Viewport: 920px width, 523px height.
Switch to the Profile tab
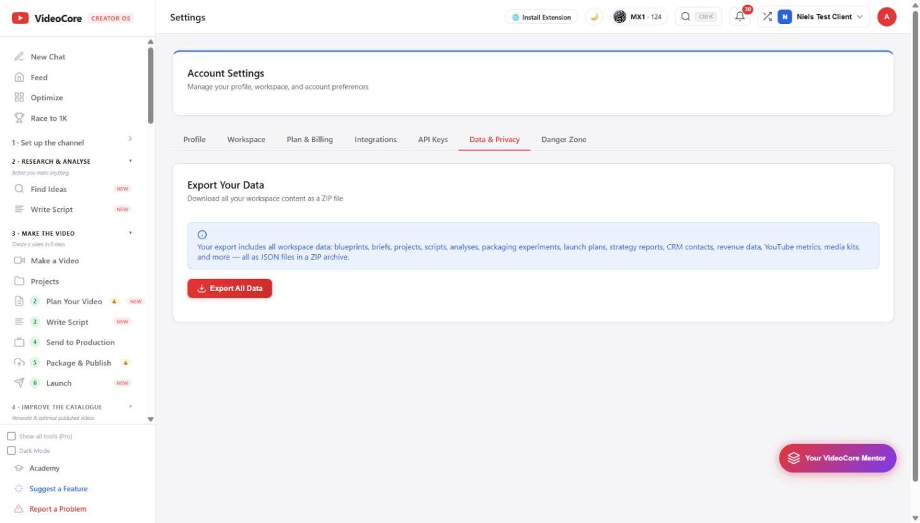pyautogui.click(x=195, y=140)
